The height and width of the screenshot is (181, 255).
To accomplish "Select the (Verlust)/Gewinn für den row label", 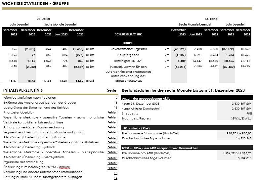I will point(128,67).
